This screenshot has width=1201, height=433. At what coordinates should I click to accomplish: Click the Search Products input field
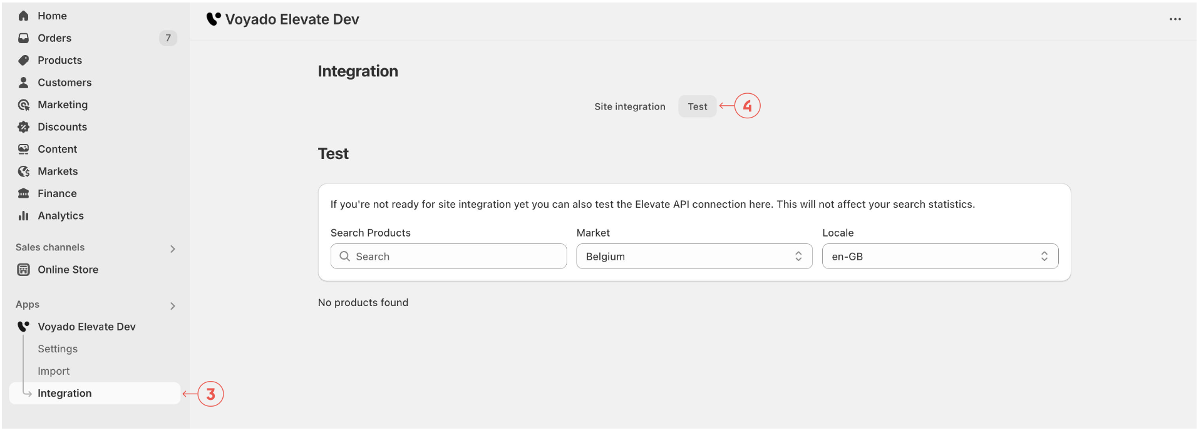click(448, 257)
